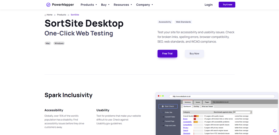Open the Benchmark against sites dropdown
279x135 pixels.
tap(242, 112)
